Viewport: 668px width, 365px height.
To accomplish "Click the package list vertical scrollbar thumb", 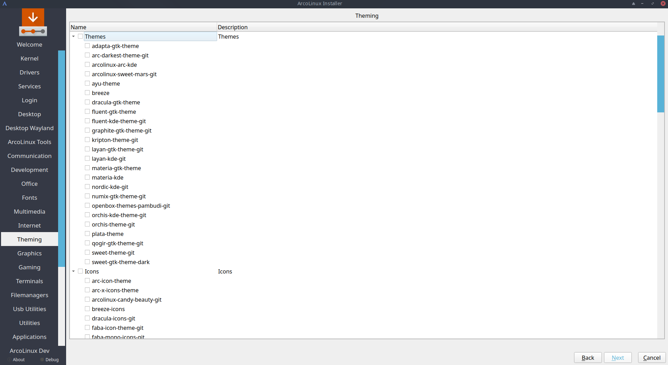I will (x=661, y=74).
